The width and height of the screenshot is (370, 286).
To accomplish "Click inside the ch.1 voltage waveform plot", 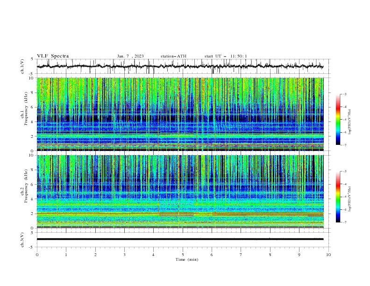I will 184,66.
